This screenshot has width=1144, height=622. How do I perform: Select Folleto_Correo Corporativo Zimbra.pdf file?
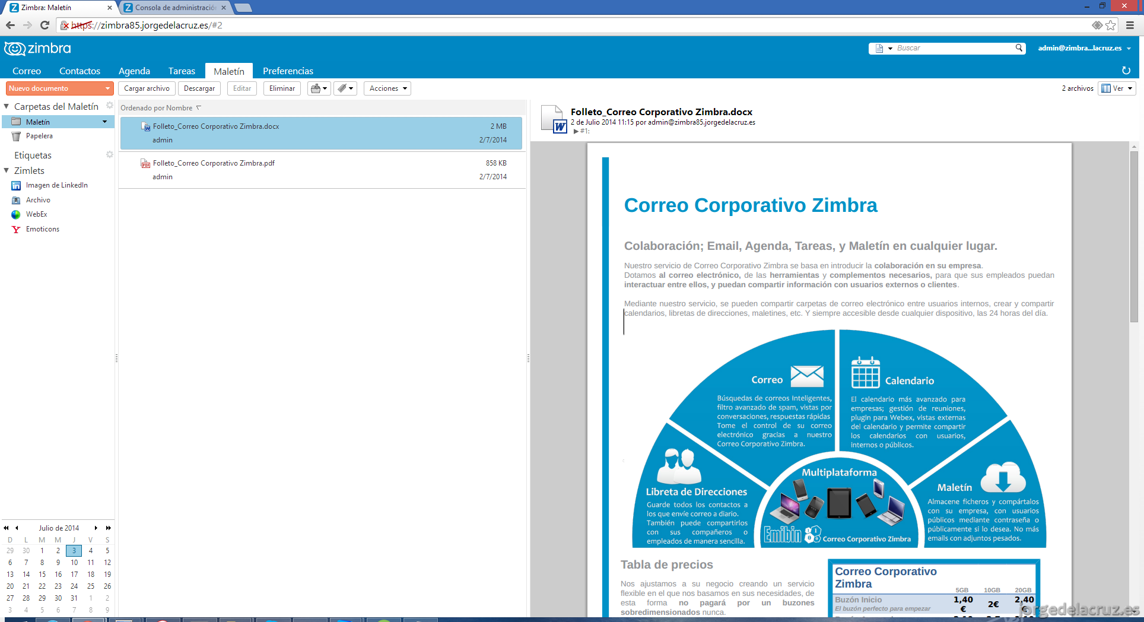322,170
